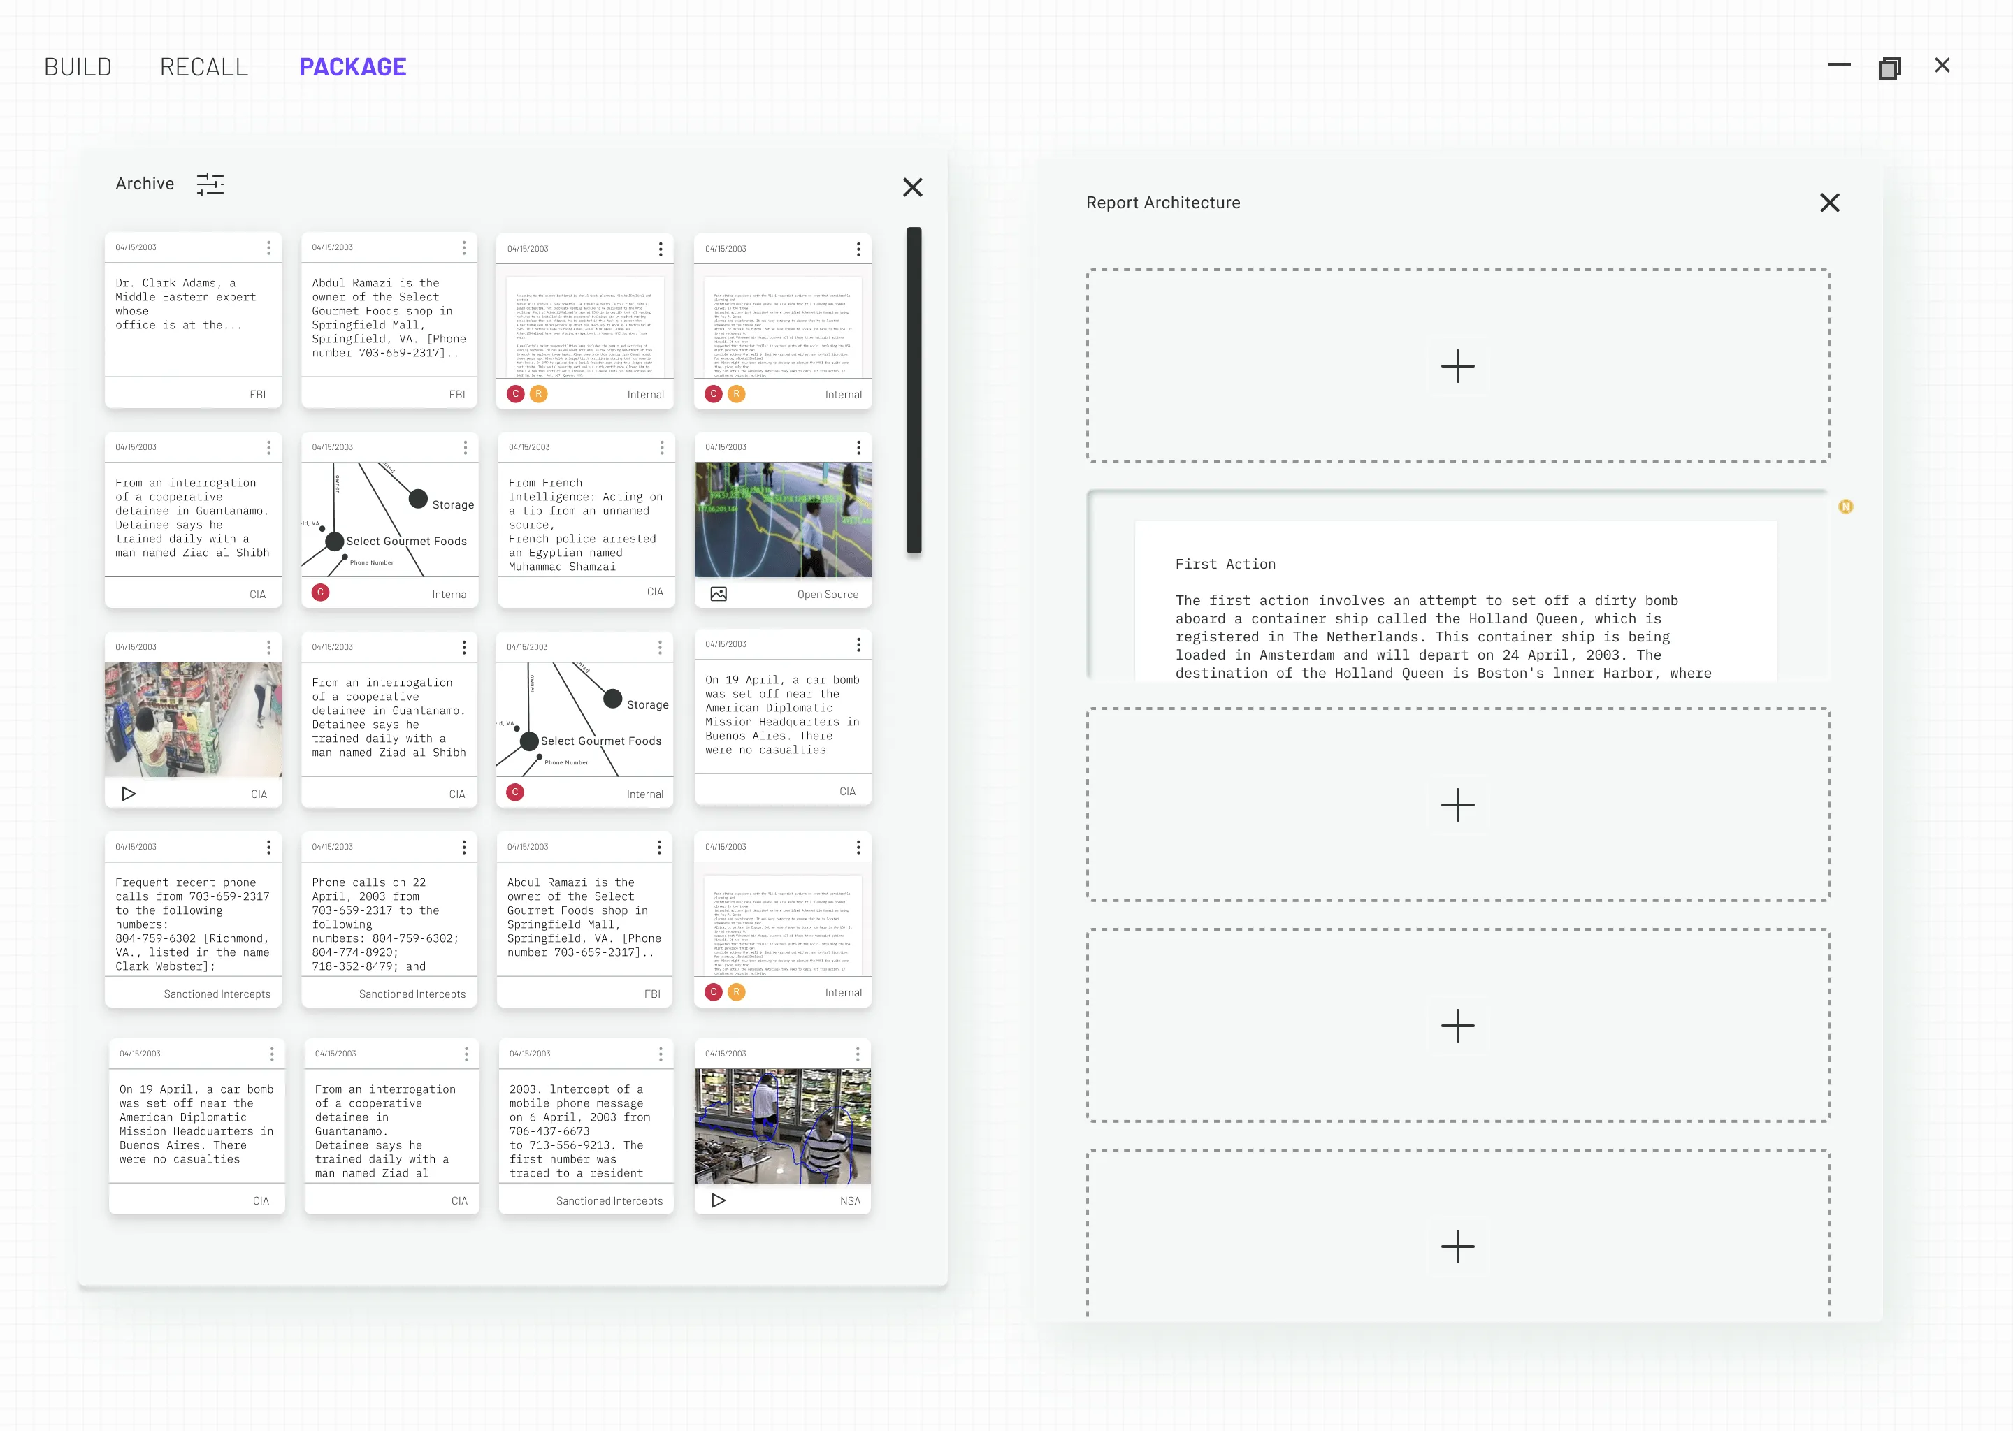Screen dimensions: 2013x1431
Task: Click the red C tag on the second Storage diagram card
Action: [516, 792]
